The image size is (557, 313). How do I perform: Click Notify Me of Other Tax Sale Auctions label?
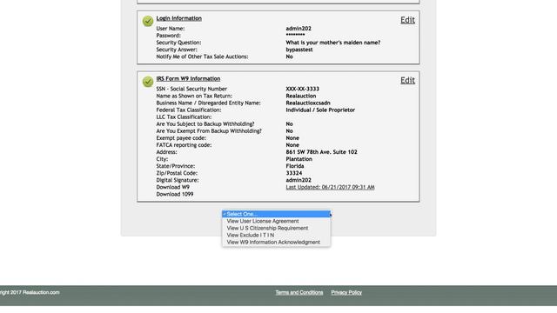[x=202, y=57]
